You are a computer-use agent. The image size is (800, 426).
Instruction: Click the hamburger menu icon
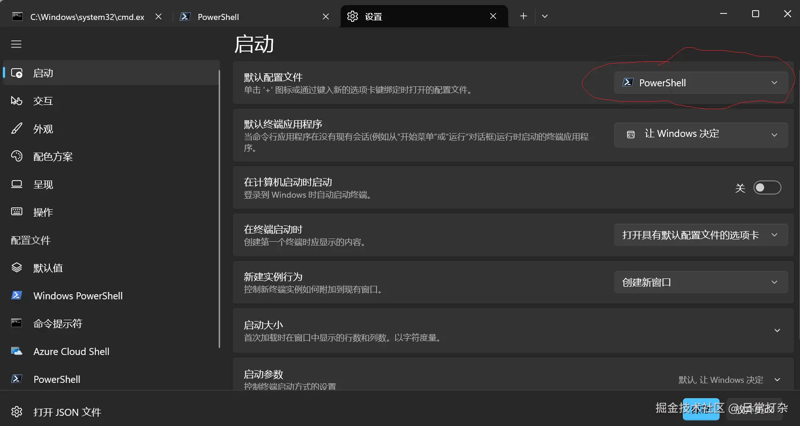pos(16,44)
